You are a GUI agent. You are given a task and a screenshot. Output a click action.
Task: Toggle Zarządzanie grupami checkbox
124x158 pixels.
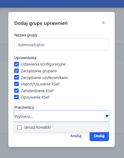coord(17,71)
